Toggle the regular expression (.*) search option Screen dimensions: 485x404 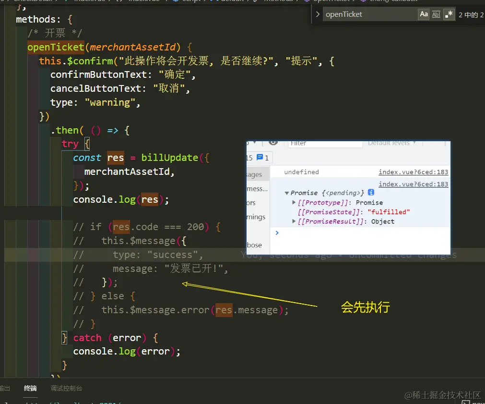pyautogui.click(x=449, y=14)
